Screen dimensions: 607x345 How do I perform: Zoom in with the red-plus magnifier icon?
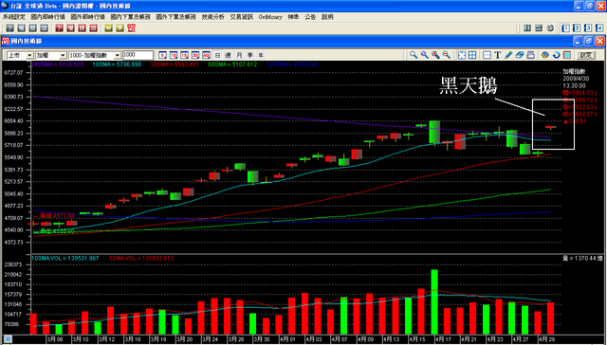point(435,55)
